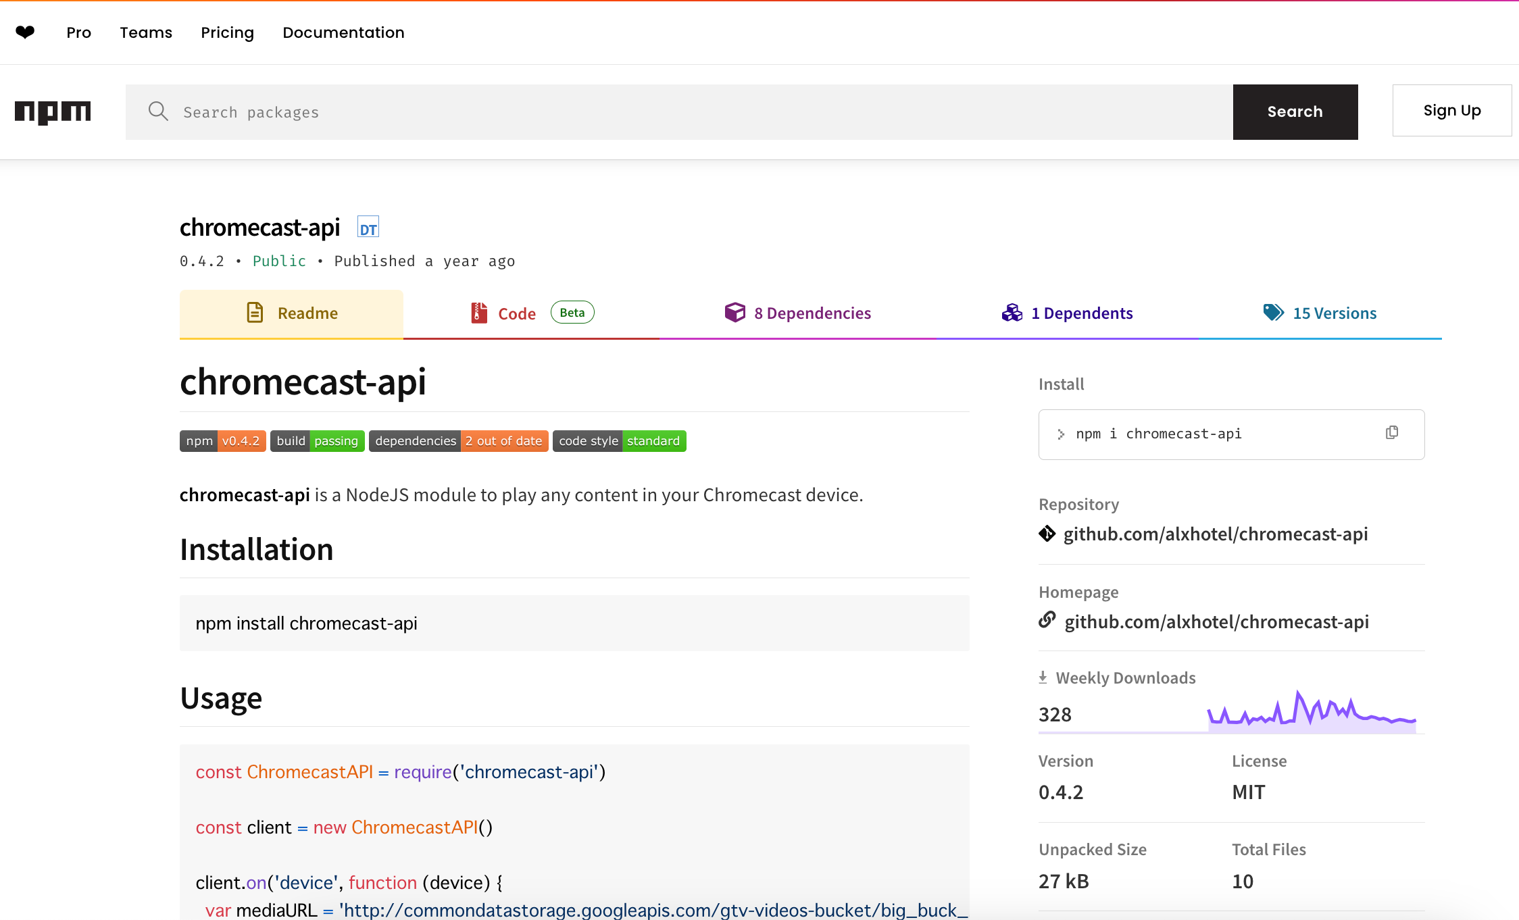Click the Version value 0.4.2 in sidebar
The image size is (1519, 920).
(x=1061, y=792)
